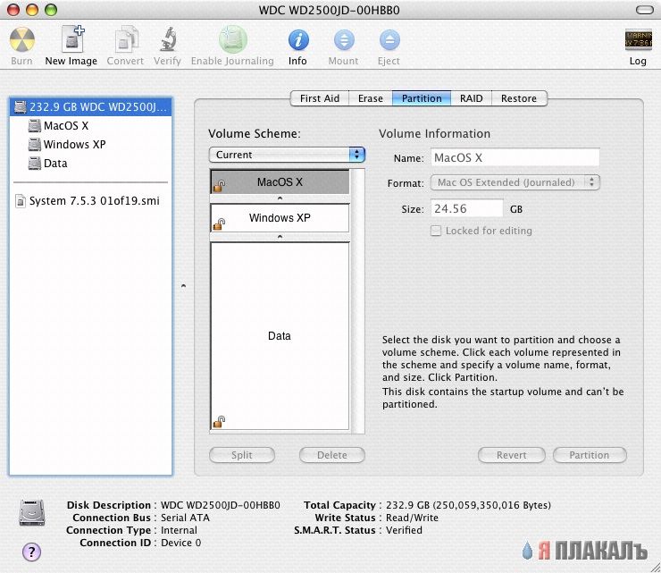Open the Volume Scheme Current dropdown
The image size is (661, 573).
[x=287, y=155]
